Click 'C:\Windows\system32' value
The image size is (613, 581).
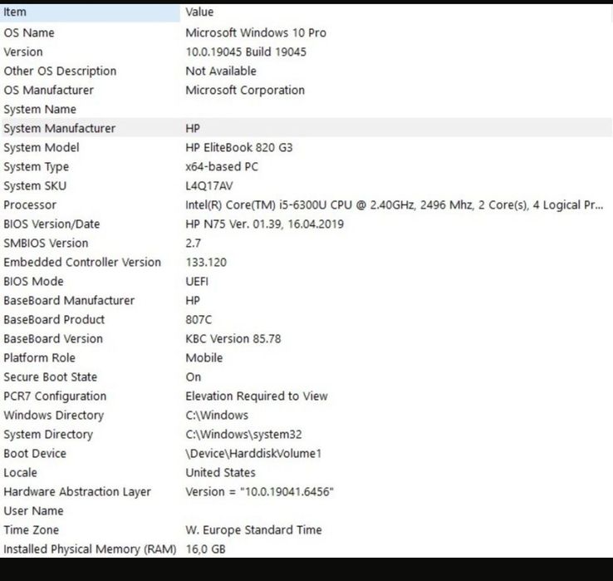coord(243,435)
